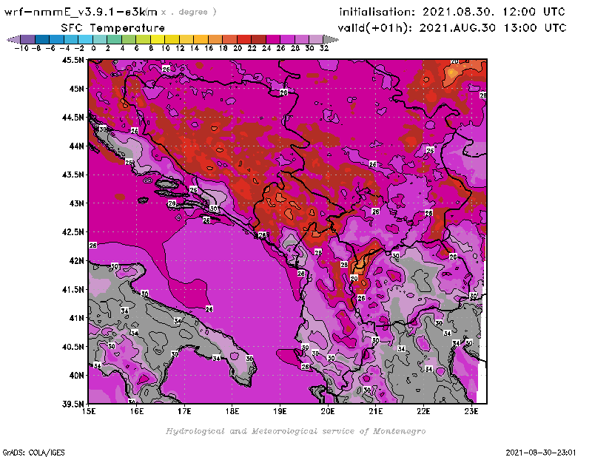Click the '40.5N' latitude label
The height and width of the screenshot is (457, 592).
[x=73, y=347]
